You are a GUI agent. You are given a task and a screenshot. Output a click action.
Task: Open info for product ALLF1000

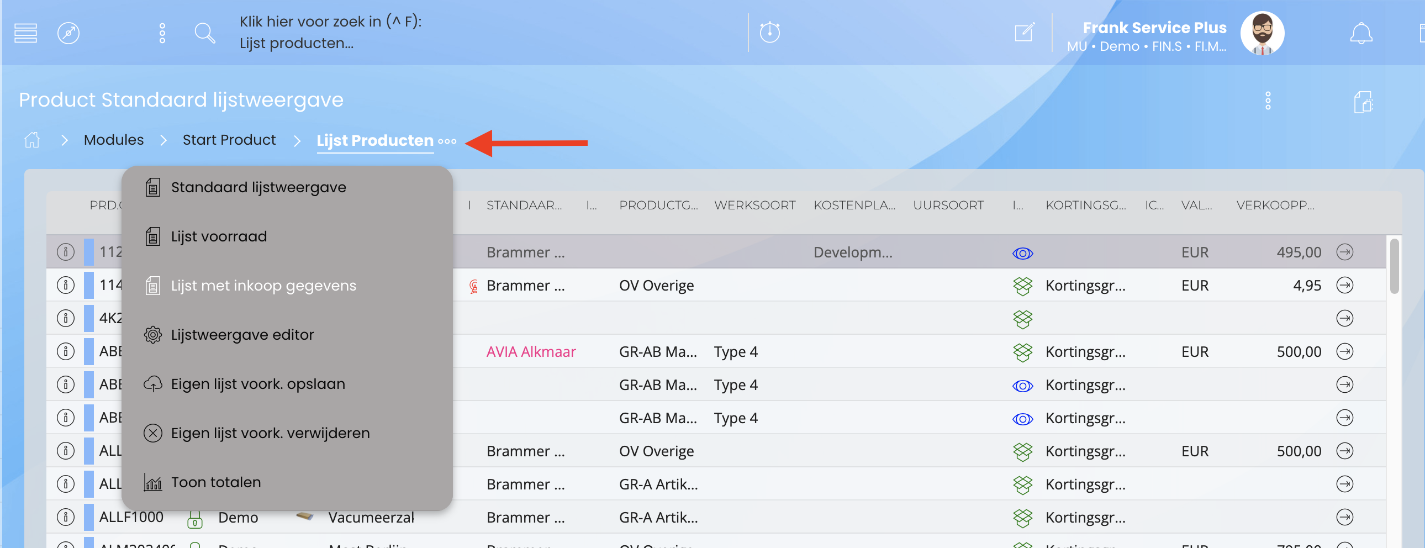click(66, 517)
